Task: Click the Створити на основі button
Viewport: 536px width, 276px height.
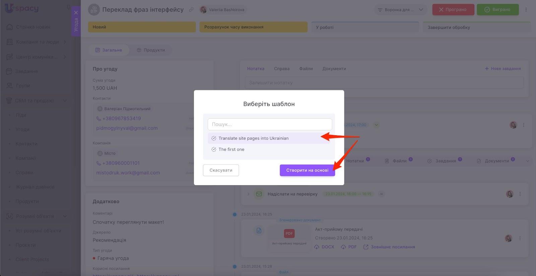Action: coord(307,170)
